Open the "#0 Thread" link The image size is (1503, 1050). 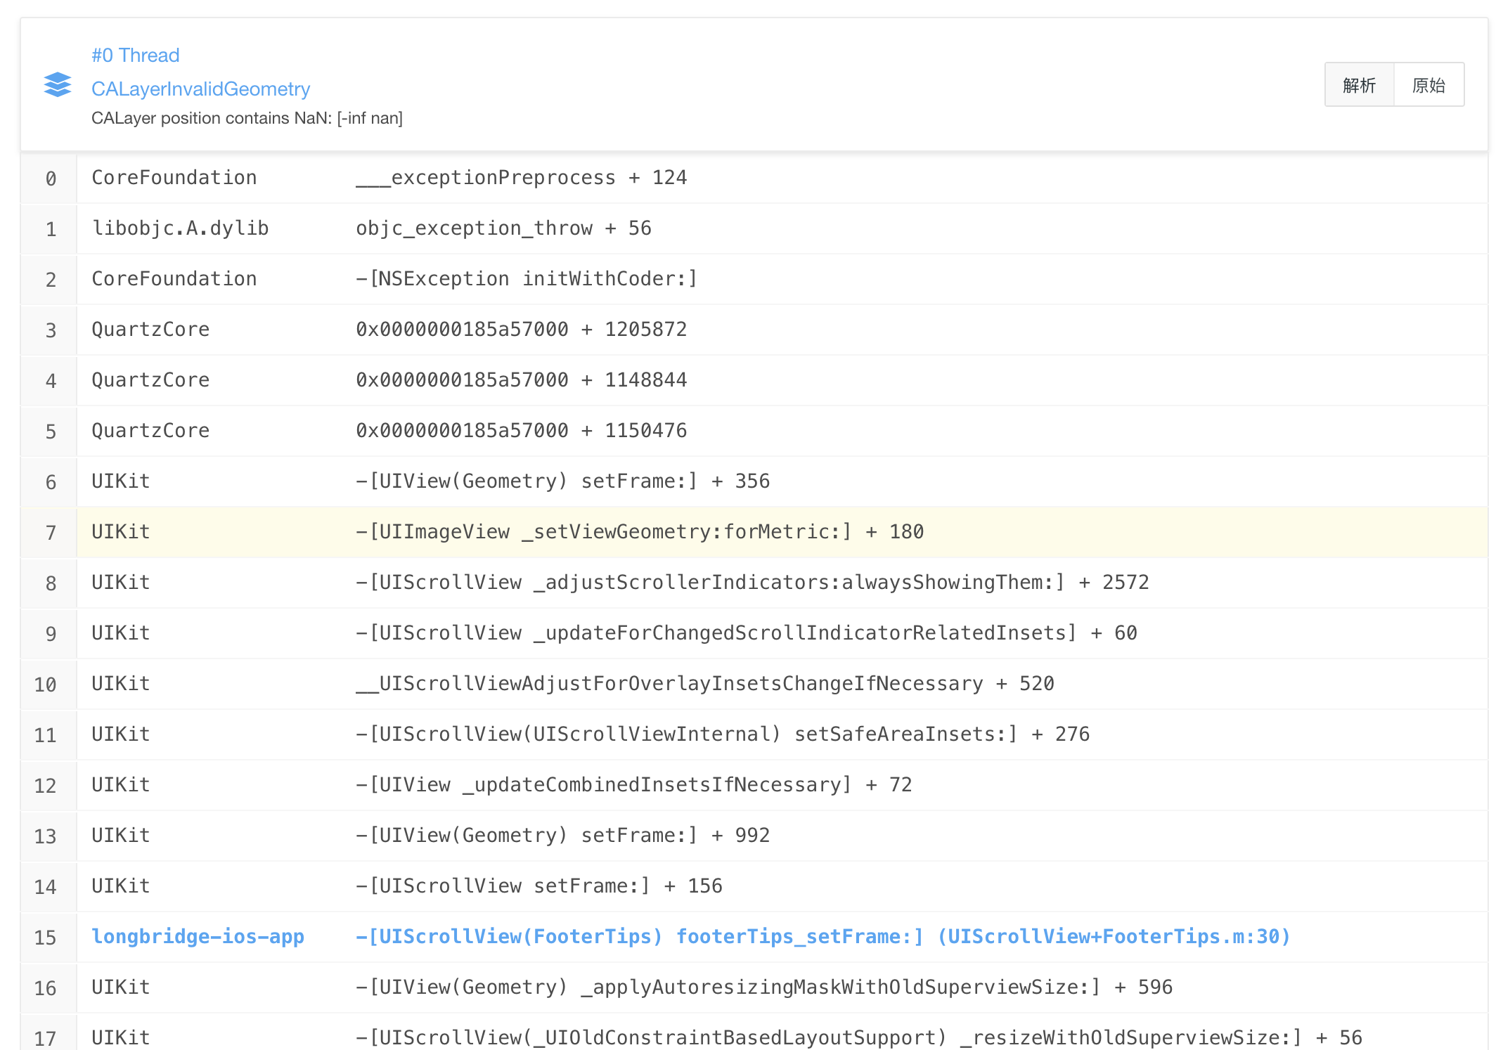coord(136,55)
